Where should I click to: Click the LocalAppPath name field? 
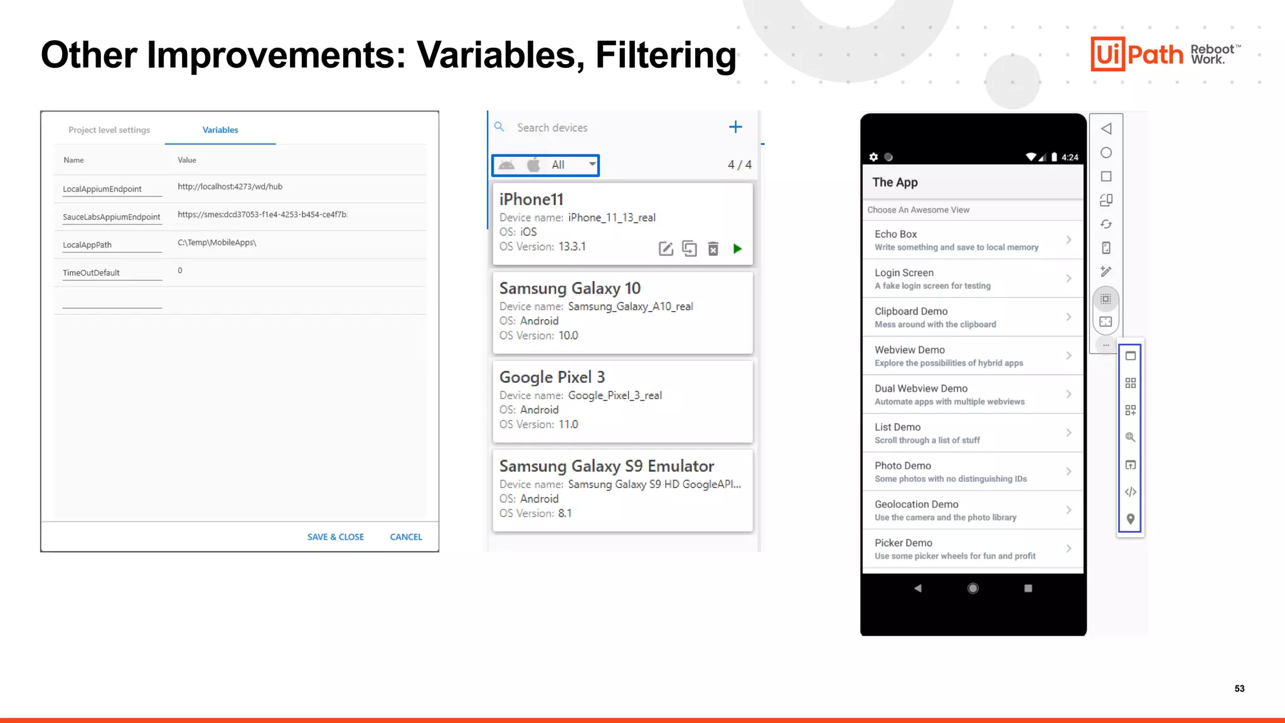(112, 245)
